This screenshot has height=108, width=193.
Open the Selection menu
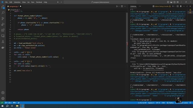coord(17,2)
